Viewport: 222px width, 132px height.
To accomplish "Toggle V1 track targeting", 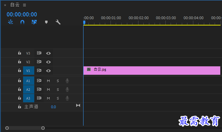I will click(29, 71).
